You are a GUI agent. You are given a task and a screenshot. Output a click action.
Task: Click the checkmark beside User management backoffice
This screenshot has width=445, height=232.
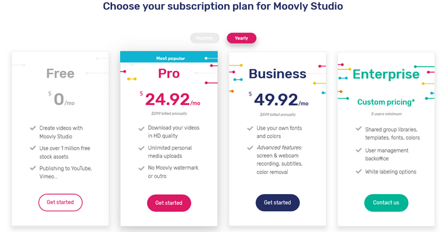coord(359,150)
